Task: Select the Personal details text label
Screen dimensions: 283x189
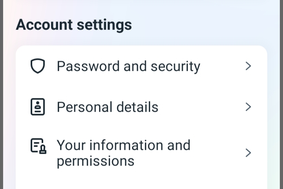Action: click(108, 107)
